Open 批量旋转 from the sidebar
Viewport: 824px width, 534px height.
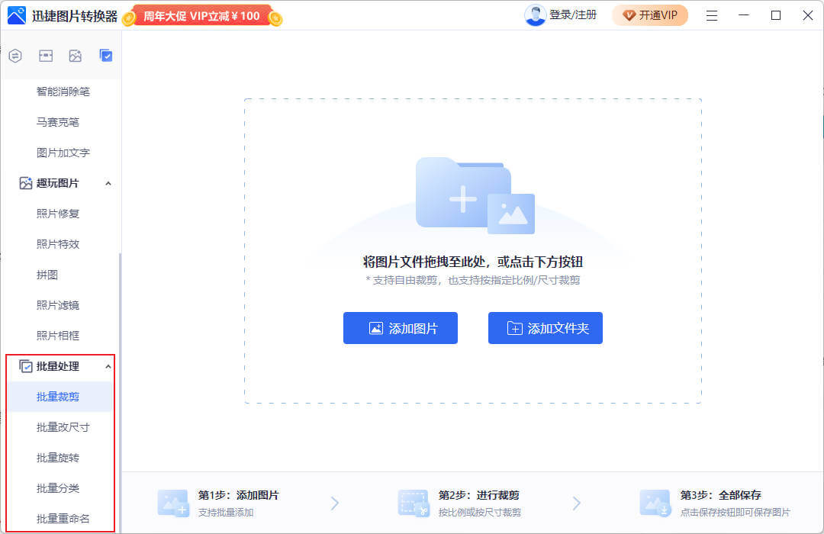tap(58, 458)
